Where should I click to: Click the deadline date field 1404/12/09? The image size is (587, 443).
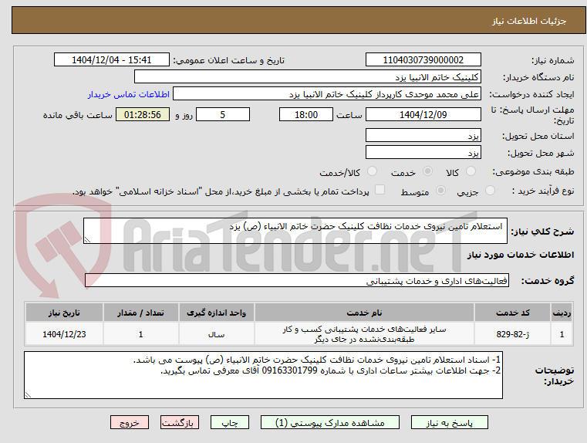click(x=423, y=114)
